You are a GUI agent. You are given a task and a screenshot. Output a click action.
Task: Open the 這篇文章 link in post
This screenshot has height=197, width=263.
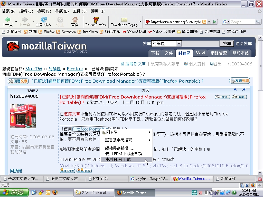click(x=72, y=114)
